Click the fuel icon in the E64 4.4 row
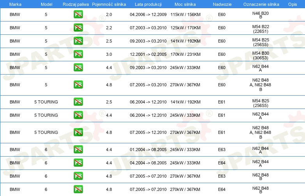The width and height of the screenshot is (305, 196). pos(78,163)
